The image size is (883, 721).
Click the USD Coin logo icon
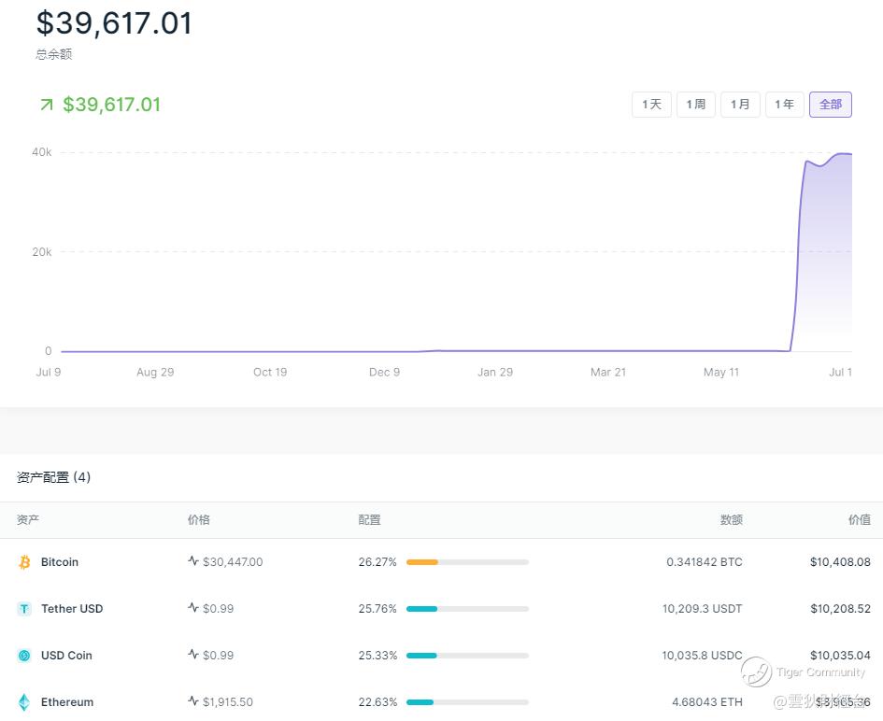[24, 655]
